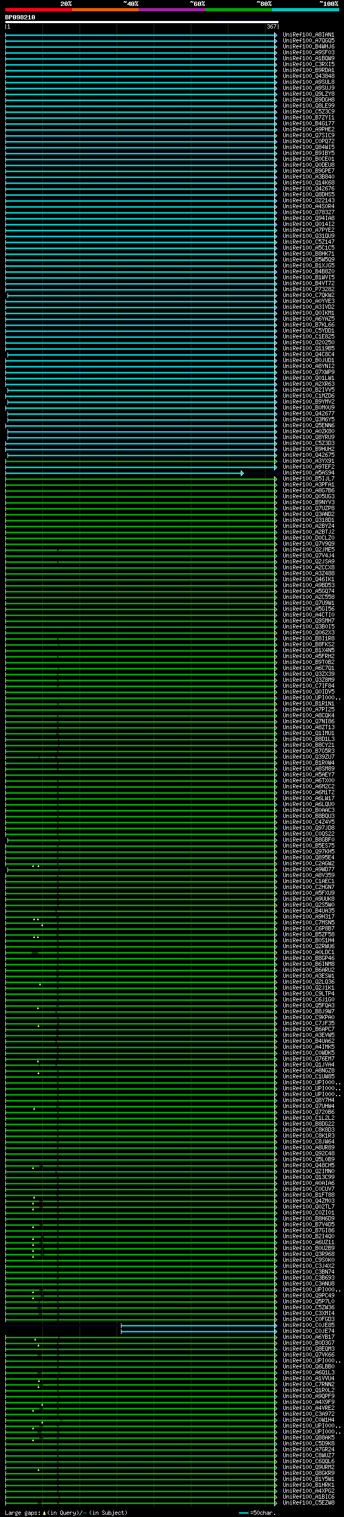The image size is (344, 1517).
Task: Open hit UniRef100_B4WHJ6
Action: point(309,46)
